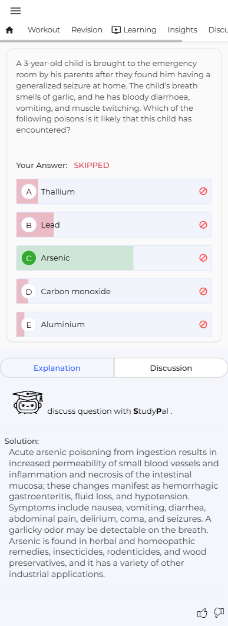Click discuss question with StudyPal link
This screenshot has height=626, width=228.
tap(110, 411)
